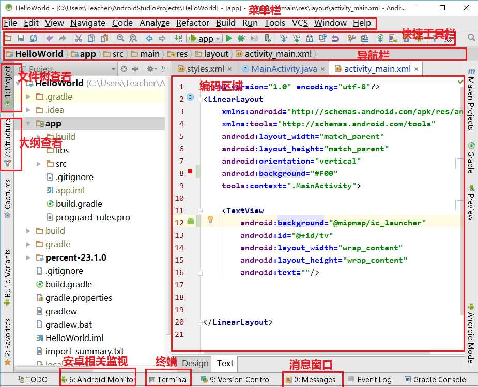478x387 pixels.
Task: Toggle the 7: Structure tool window
Action: pyautogui.click(x=8, y=143)
